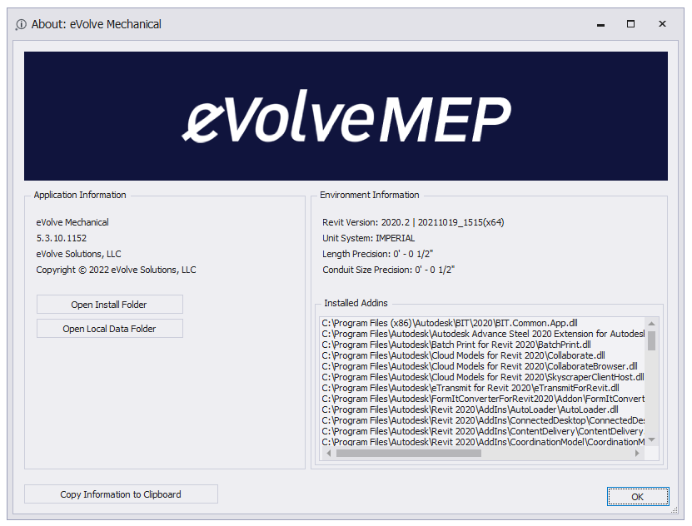Click the window resize grip corner
This screenshot has width=692, height=526.
point(675,510)
